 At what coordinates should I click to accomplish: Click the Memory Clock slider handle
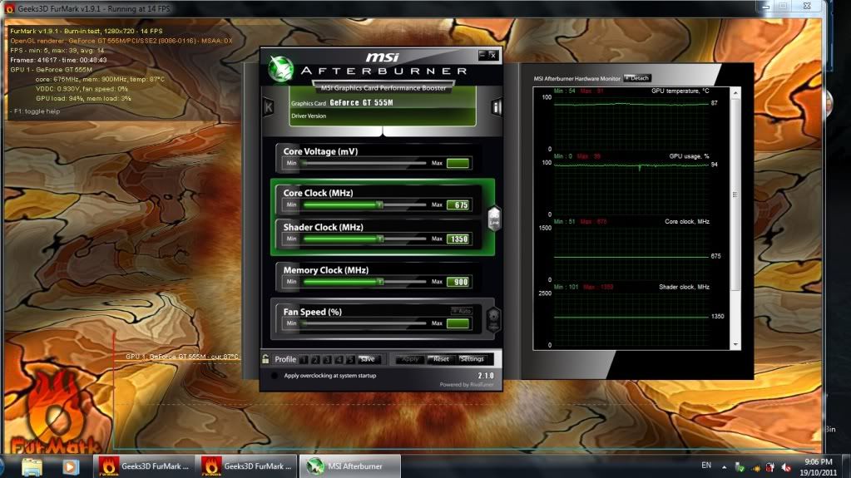[379, 282]
